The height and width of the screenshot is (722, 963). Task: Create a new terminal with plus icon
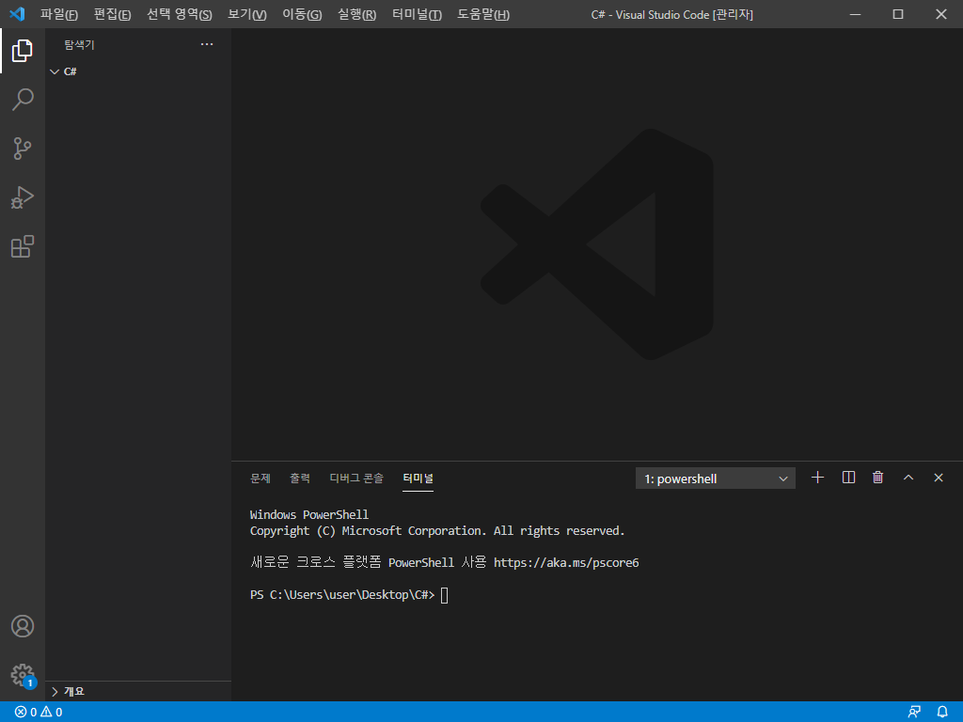point(817,478)
